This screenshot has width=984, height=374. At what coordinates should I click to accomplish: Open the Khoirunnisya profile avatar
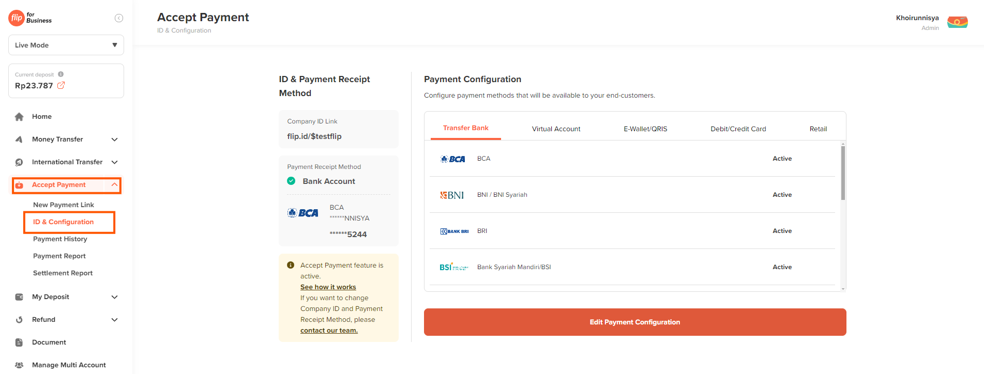pos(958,22)
